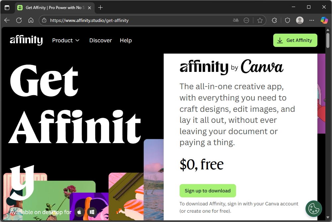
Task: Click the Sign up to download button
Action: (208, 191)
